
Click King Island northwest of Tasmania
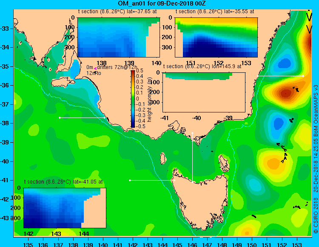[x=162, y=158]
